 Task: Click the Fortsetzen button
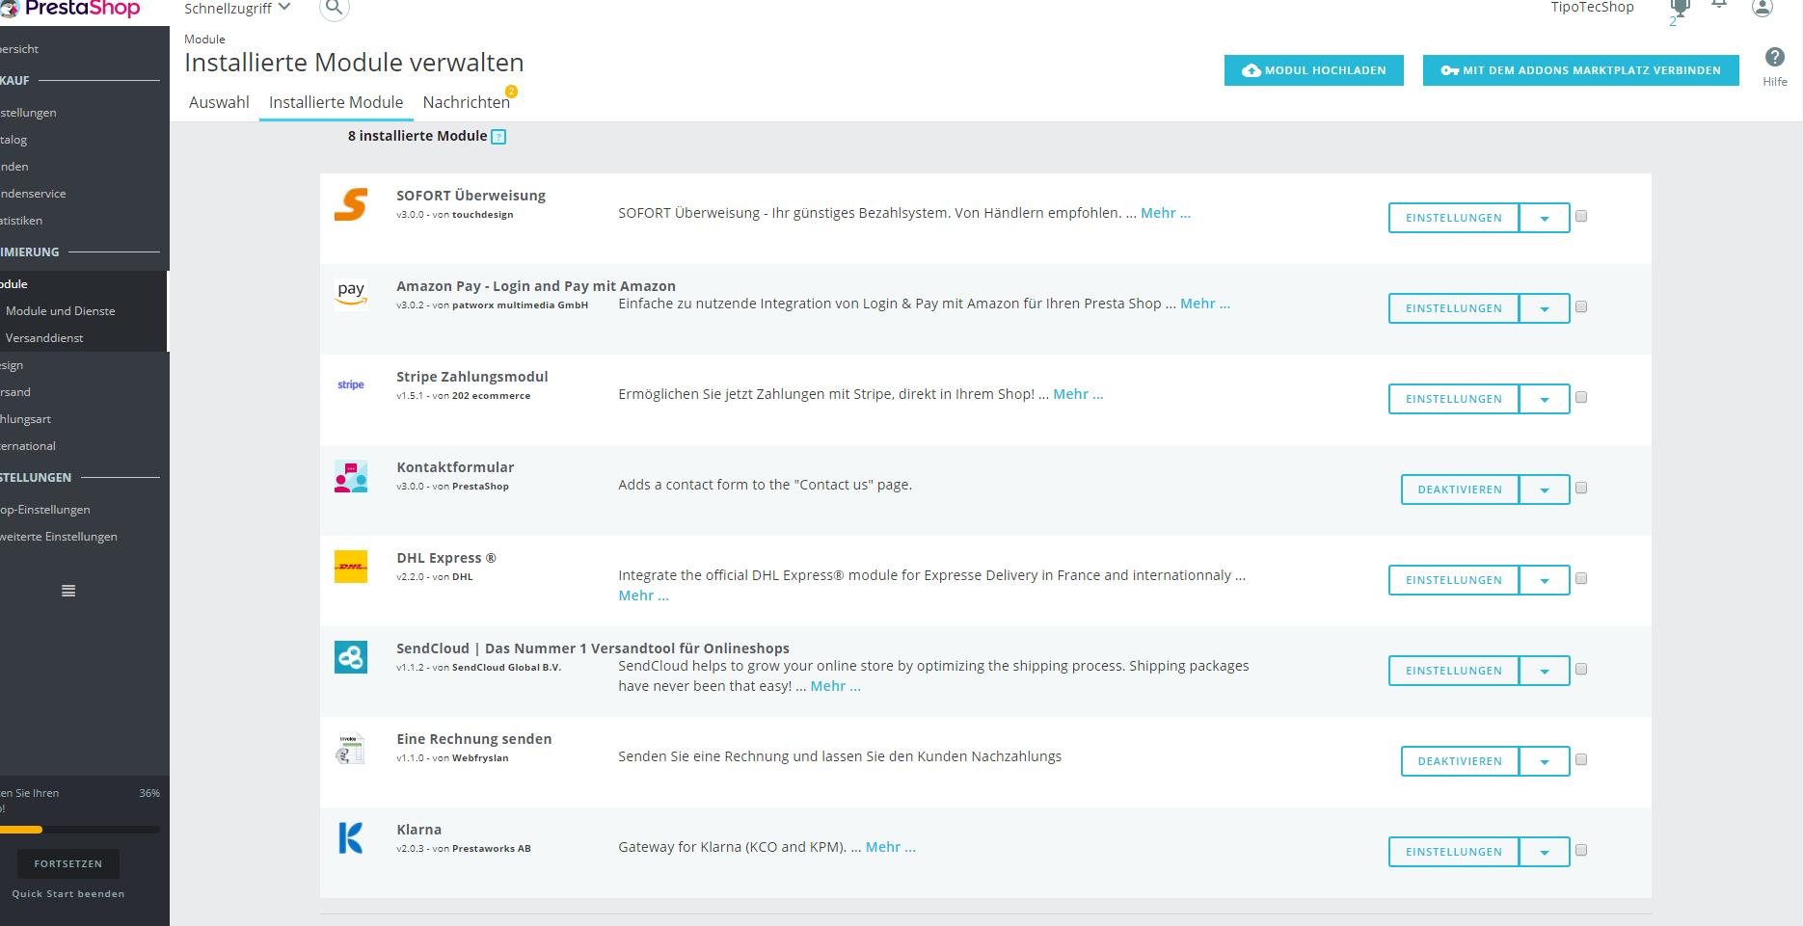(68, 863)
